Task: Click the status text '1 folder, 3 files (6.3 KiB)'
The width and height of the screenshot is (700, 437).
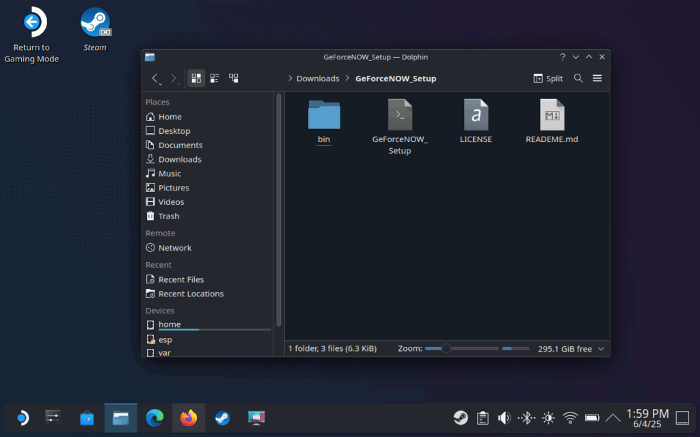Action: coord(333,349)
